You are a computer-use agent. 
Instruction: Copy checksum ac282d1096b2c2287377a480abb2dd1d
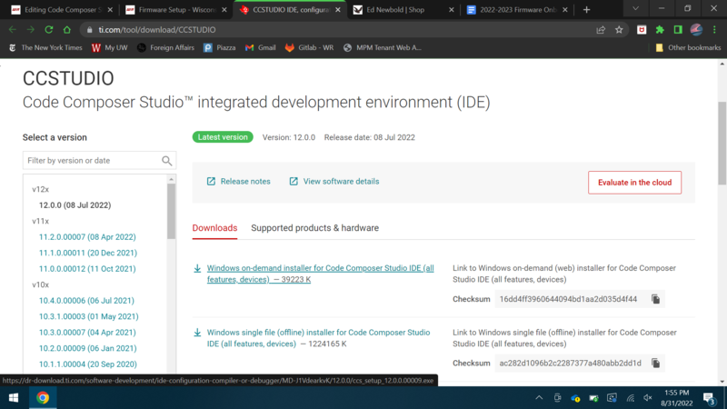click(x=655, y=363)
